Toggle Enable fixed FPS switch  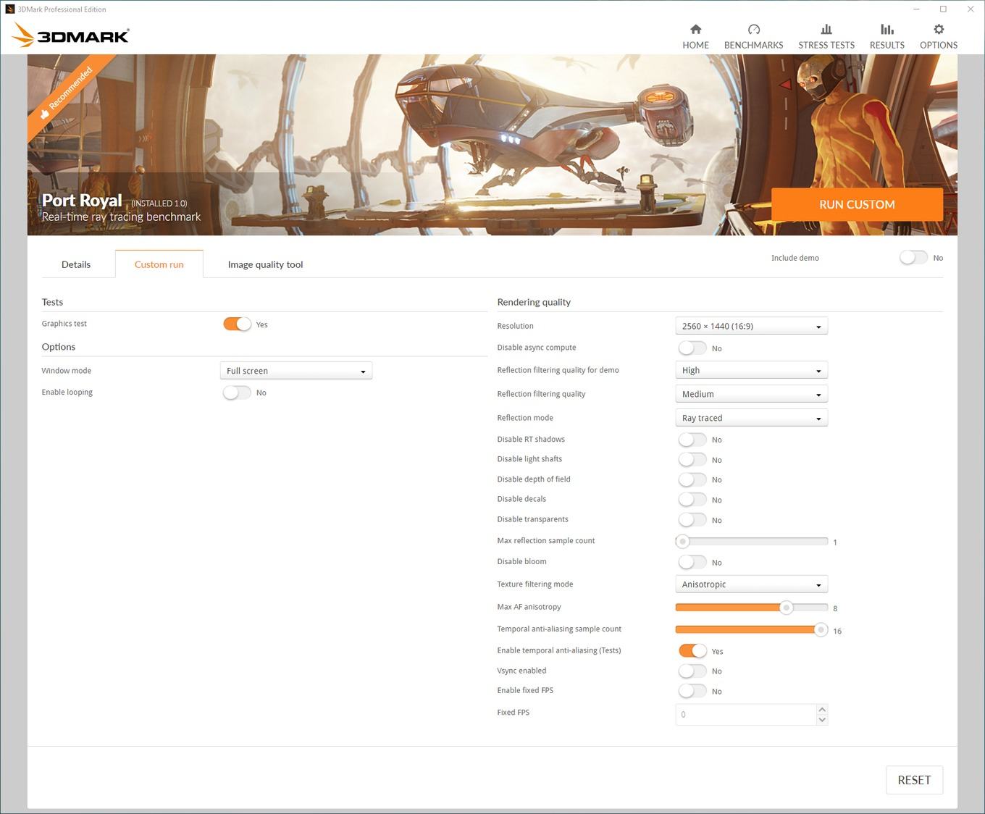pos(692,691)
